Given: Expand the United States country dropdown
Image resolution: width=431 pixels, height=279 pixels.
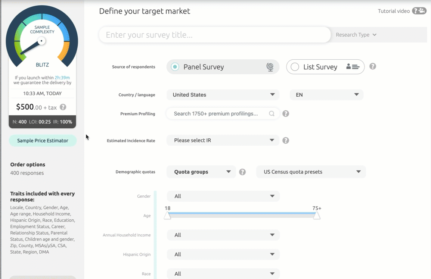Looking at the screenshot, I should [223, 95].
